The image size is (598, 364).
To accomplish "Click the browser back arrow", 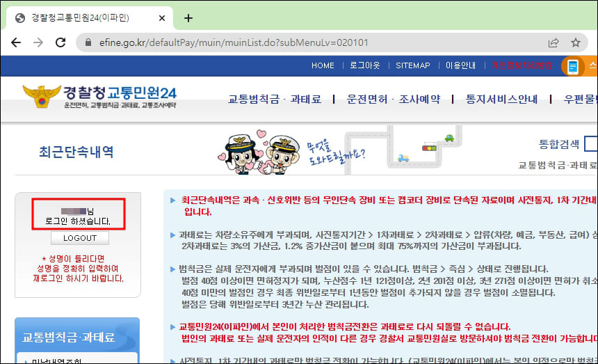I will point(16,42).
